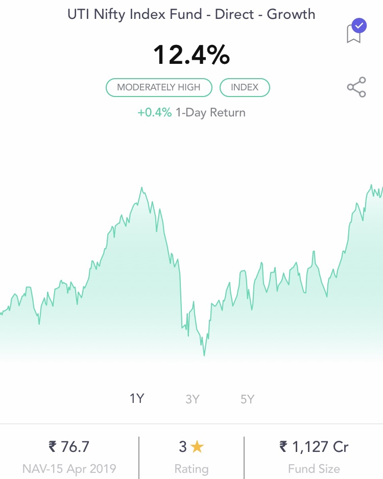Tap the UTI Nifty Index Fund title

point(192,14)
